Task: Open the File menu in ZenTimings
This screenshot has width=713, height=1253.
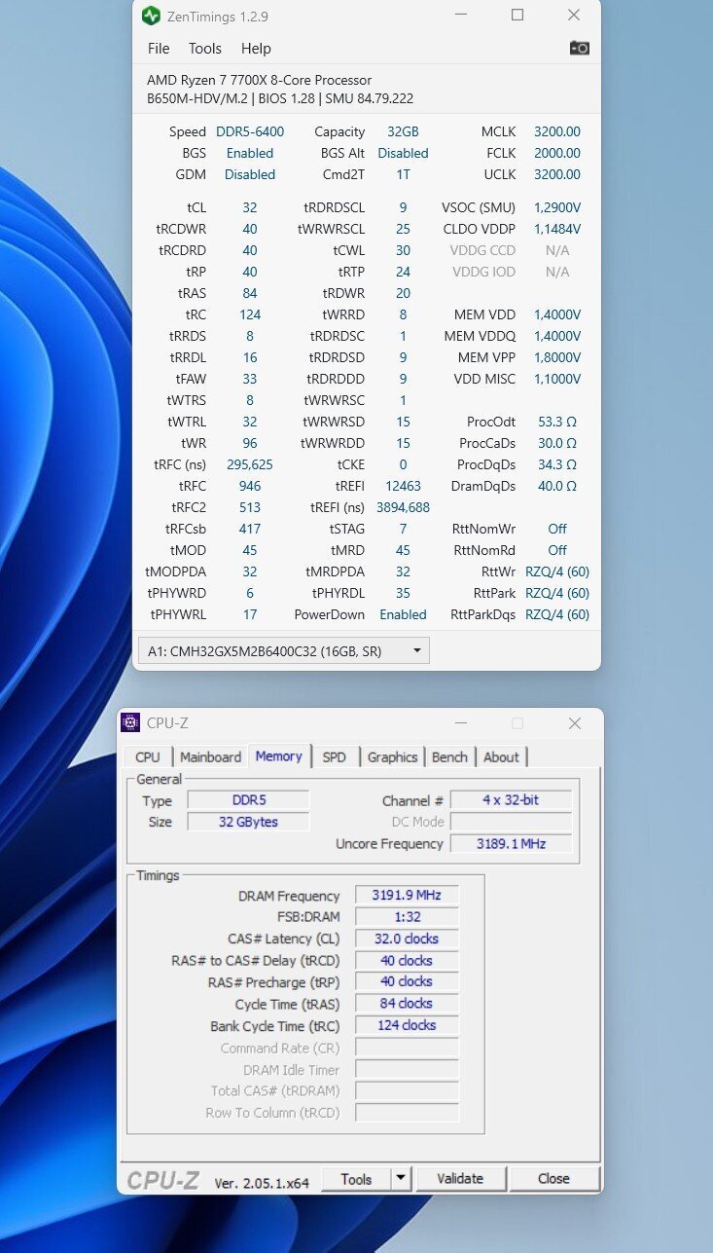Action: pyautogui.click(x=159, y=49)
